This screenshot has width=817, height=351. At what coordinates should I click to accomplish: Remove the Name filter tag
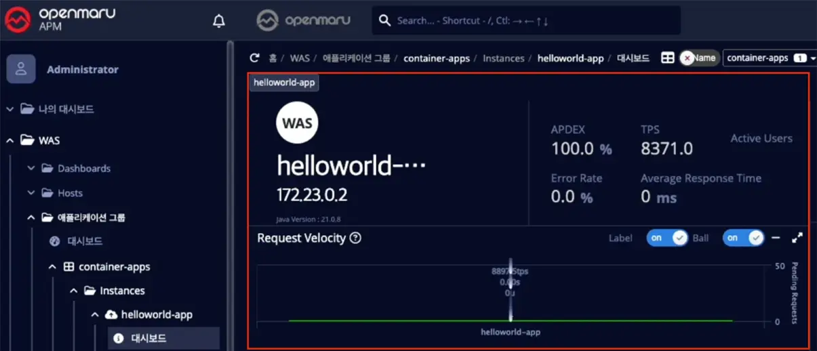coord(687,58)
